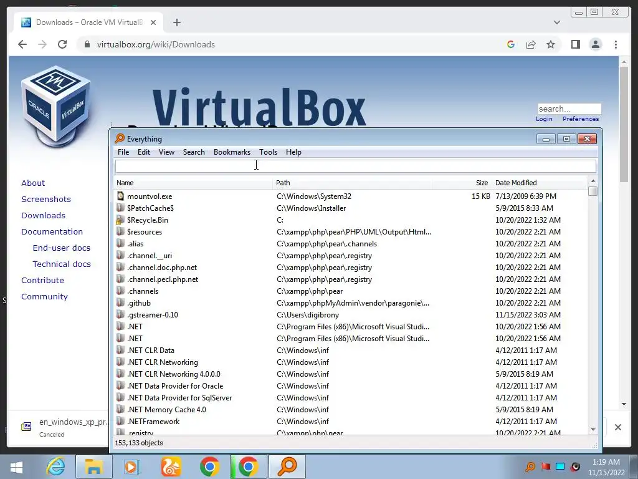Open Chrome side panel
This screenshot has height=479, width=638.
coord(575,44)
